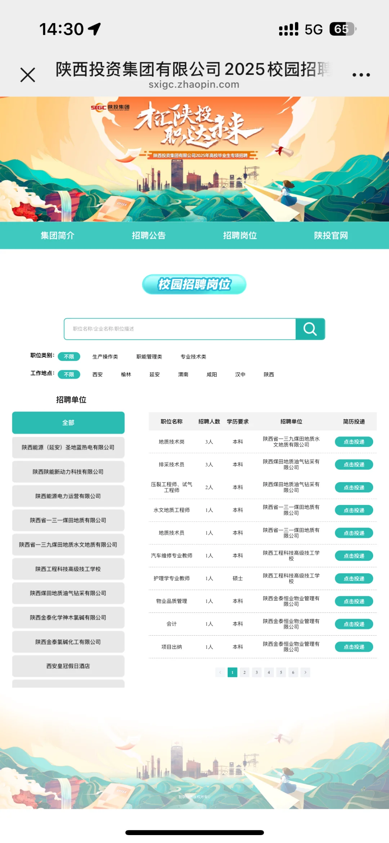This screenshot has height=843, width=389.
Task: Filter by 生产操作类 category
Action: pos(105,357)
